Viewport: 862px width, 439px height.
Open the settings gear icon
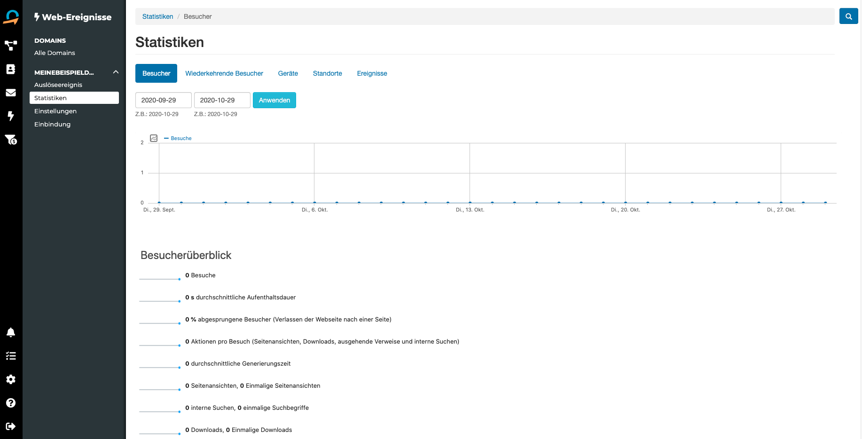coord(11,379)
